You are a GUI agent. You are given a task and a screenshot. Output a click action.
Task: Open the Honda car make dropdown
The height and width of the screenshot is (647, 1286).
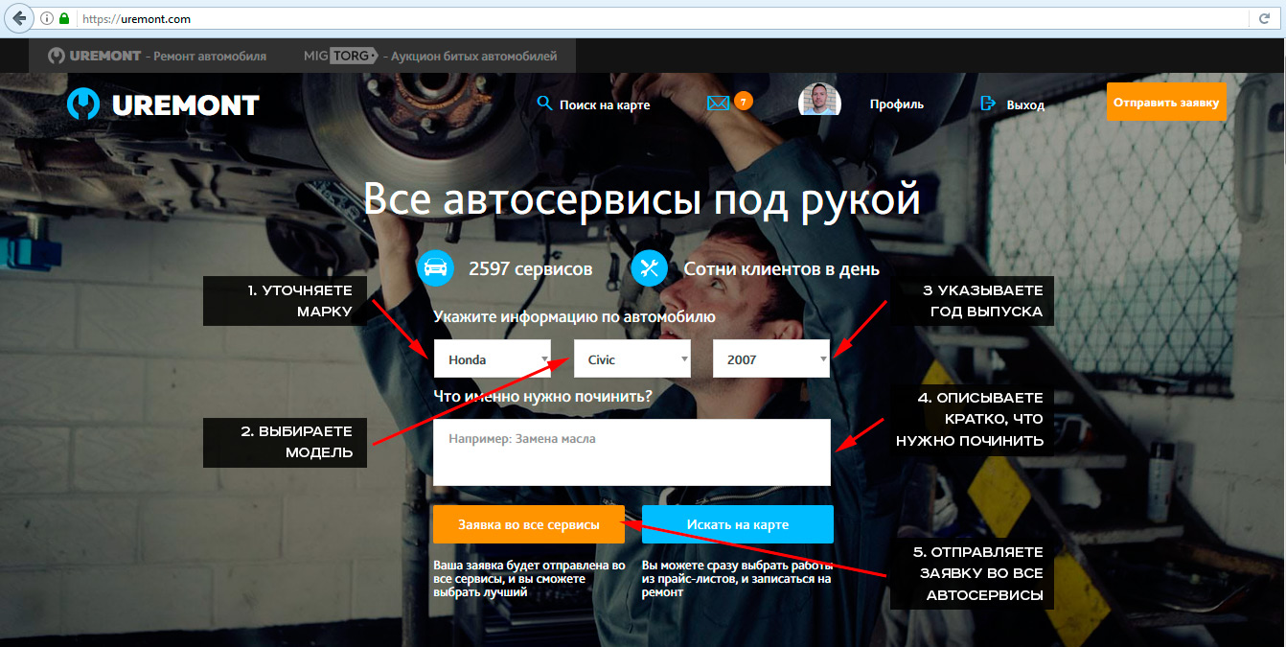pyautogui.click(x=492, y=359)
